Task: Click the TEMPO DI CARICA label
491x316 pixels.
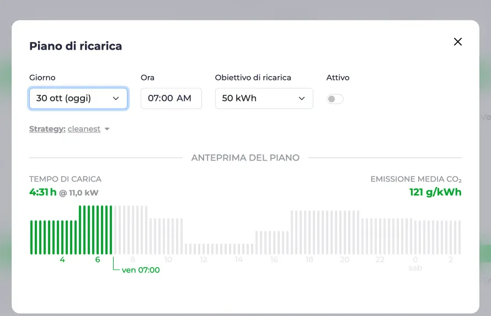Action: (65, 179)
